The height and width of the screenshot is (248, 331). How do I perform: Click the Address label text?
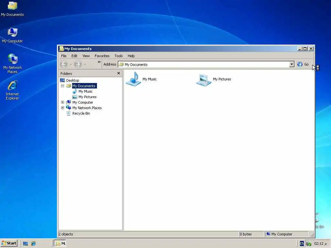[110, 64]
